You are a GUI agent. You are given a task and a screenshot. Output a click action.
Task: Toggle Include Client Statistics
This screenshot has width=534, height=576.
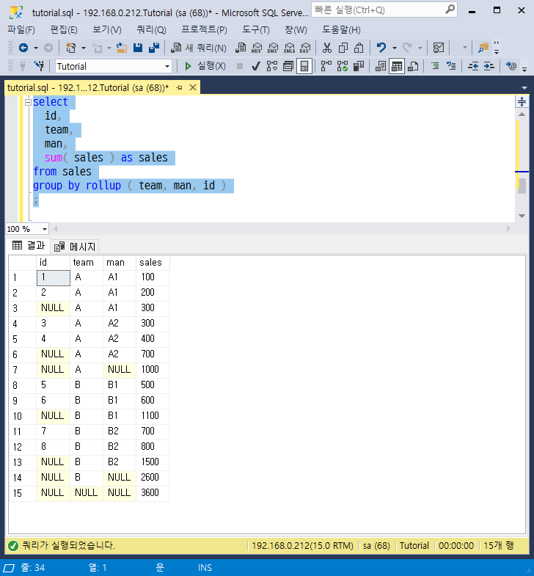[x=359, y=66]
